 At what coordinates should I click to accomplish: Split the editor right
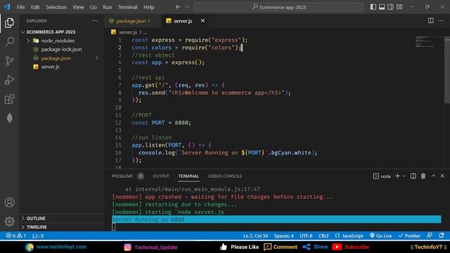pos(430,20)
